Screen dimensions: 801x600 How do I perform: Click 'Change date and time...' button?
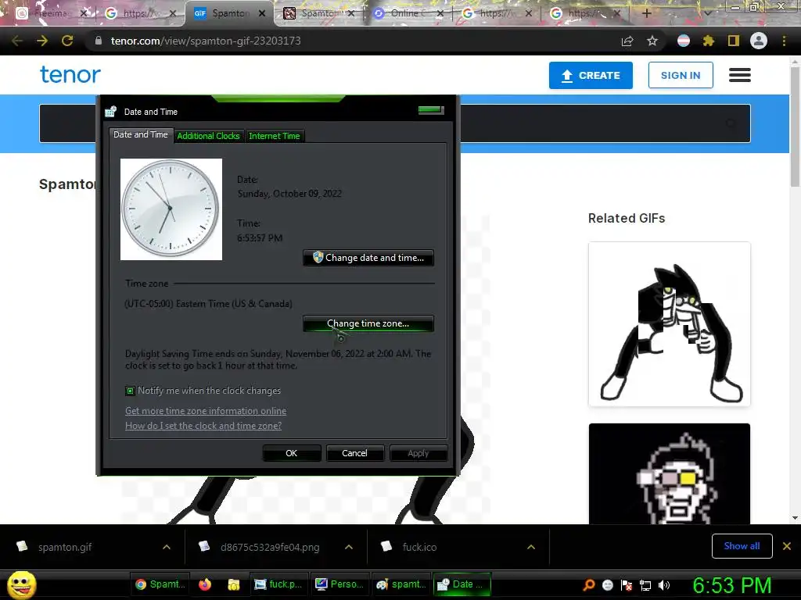click(x=368, y=258)
